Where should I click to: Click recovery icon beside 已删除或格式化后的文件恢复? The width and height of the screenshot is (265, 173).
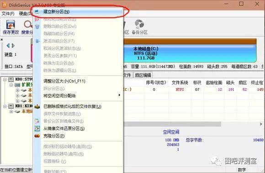point(37,106)
